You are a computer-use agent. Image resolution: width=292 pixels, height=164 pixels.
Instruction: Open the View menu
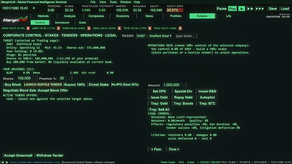click(x=102, y=2)
